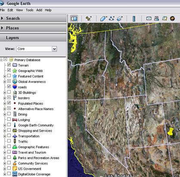Select the Add Image Overlay tool
The image size is (180, 177).
(x=119, y=19)
